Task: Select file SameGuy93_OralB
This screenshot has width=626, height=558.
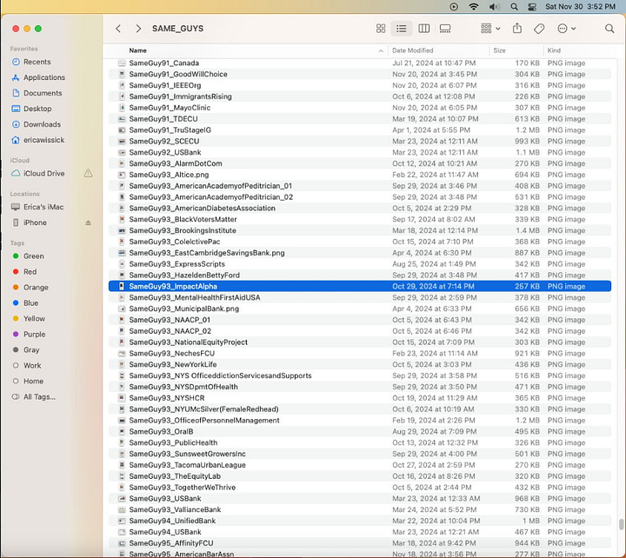Action: click(x=360, y=431)
